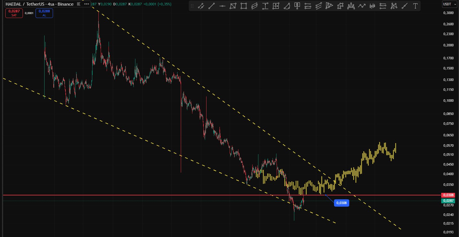Click the 0,0650 price axis label
459x237 pixels.
pos(449,135)
